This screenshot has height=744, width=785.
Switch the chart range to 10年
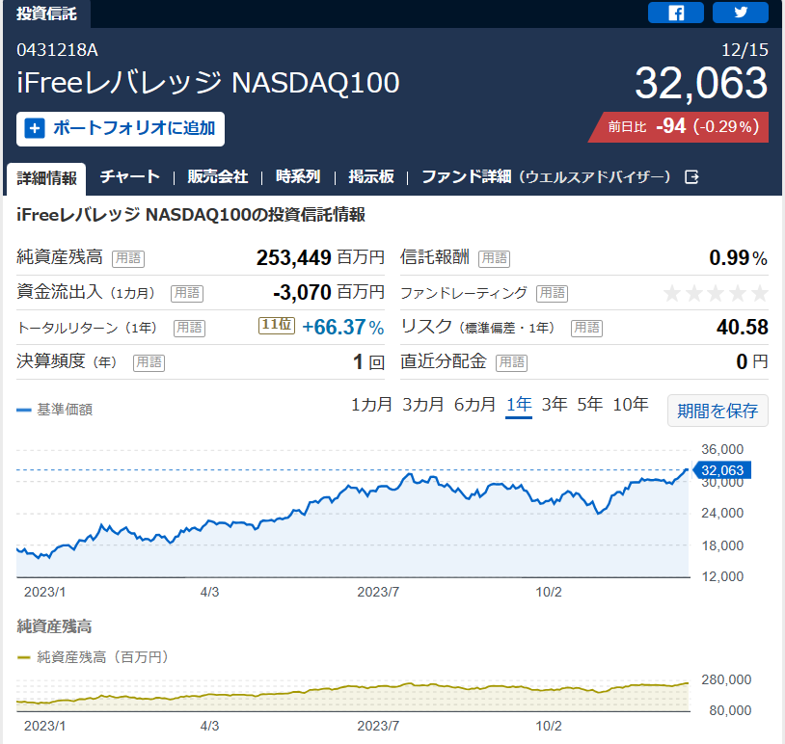tap(631, 404)
